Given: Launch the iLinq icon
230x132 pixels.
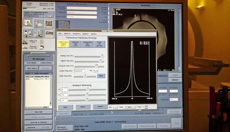Looking at the screenshot, I should pos(49,34).
